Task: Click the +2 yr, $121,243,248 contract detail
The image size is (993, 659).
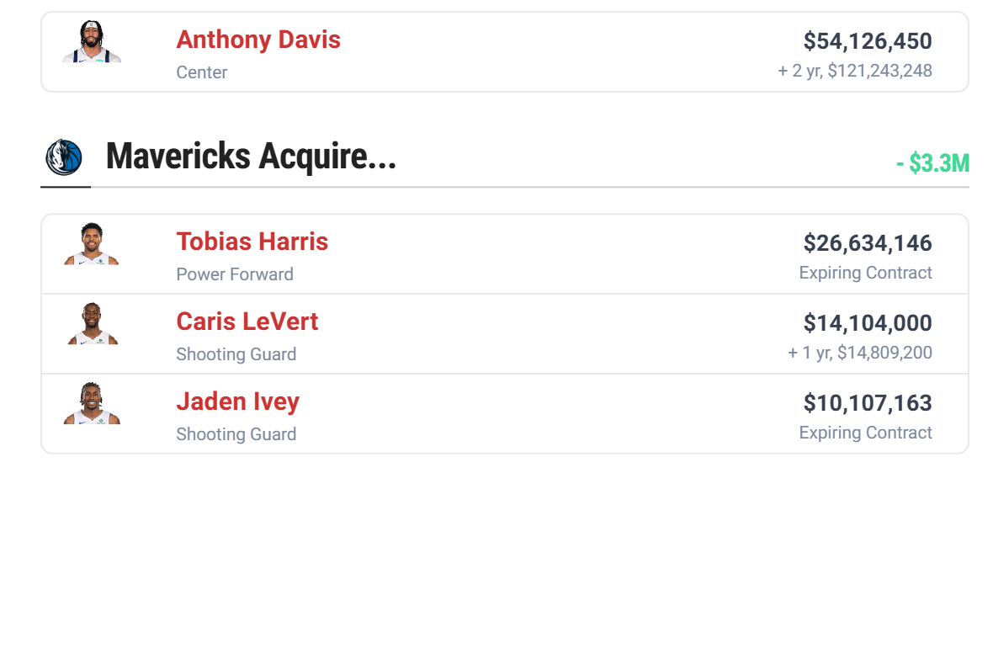Action: tap(854, 71)
